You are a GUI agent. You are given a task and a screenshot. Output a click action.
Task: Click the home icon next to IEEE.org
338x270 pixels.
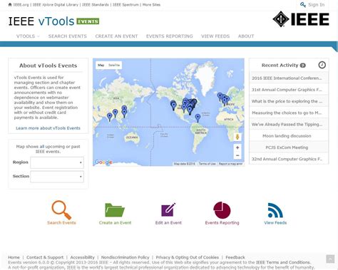coord(10,4)
